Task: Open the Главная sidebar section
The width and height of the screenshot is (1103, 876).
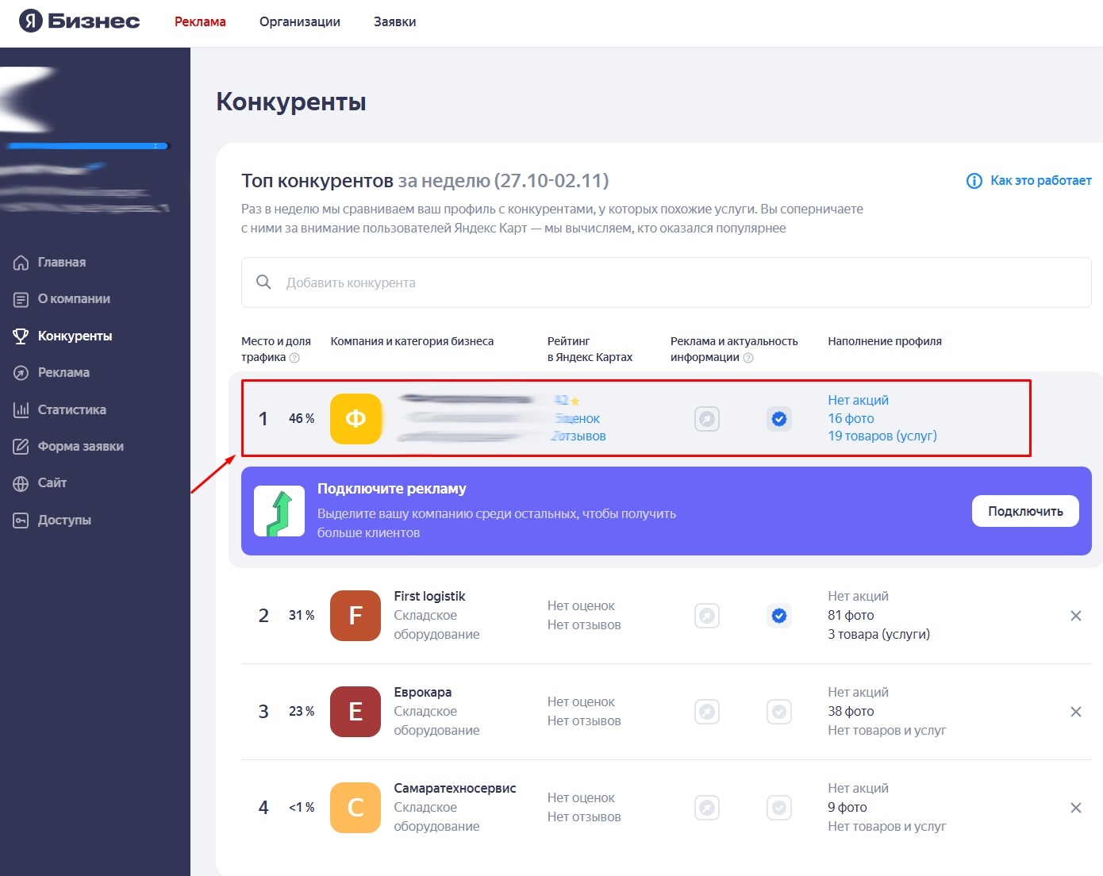Action: pos(61,263)
